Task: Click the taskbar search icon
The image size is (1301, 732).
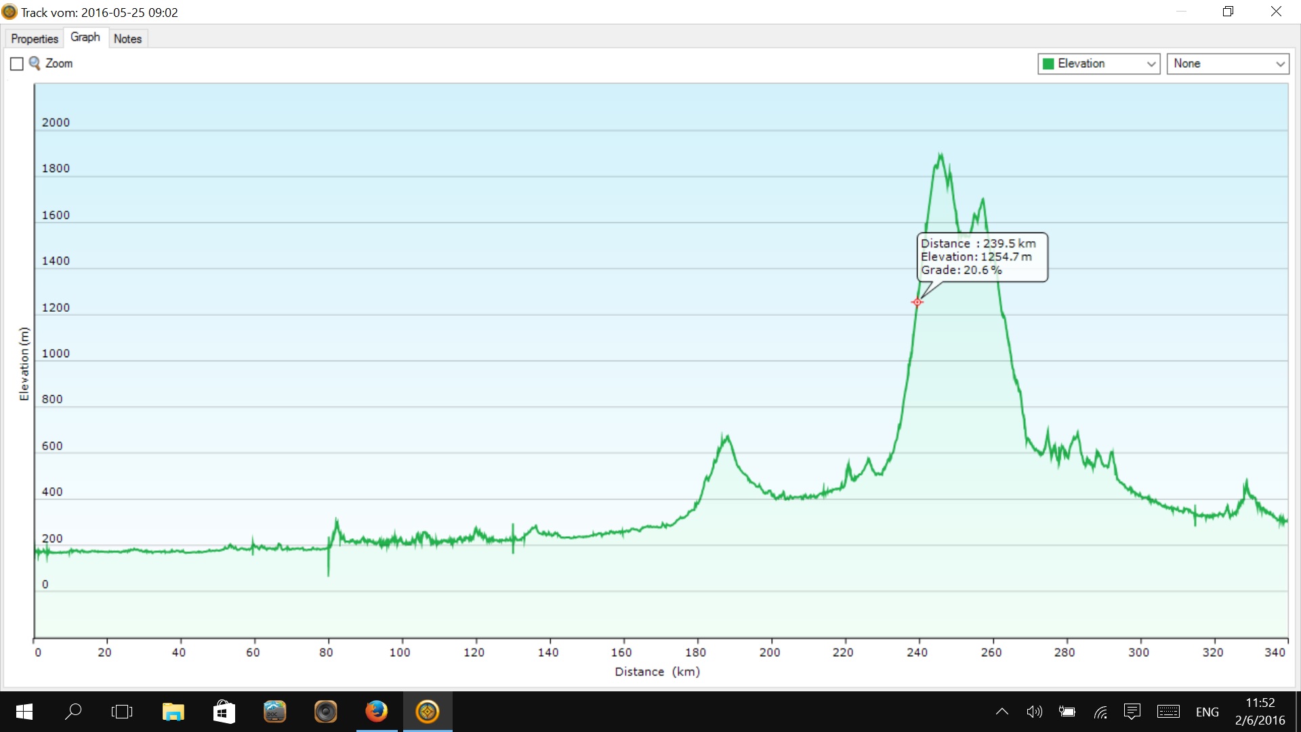Action: click(73, 712)
